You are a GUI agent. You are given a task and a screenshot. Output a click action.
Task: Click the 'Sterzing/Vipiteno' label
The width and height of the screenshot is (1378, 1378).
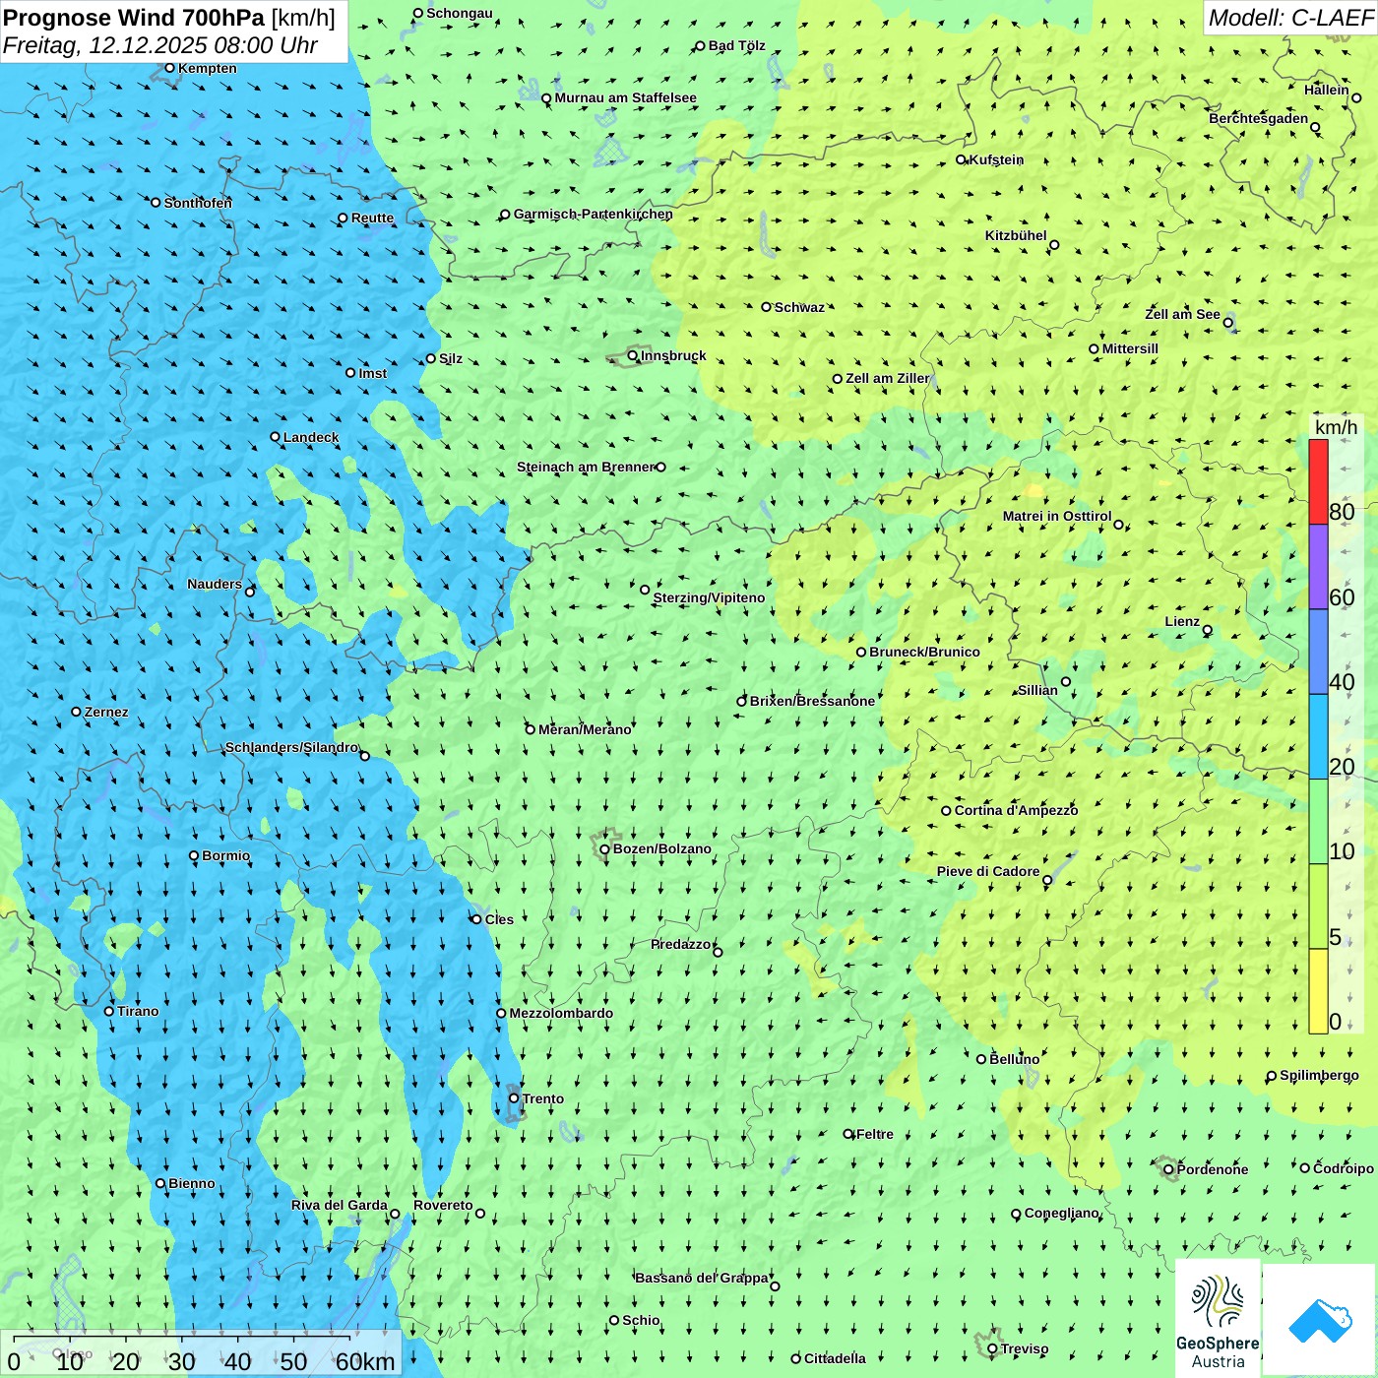(709, 597)
